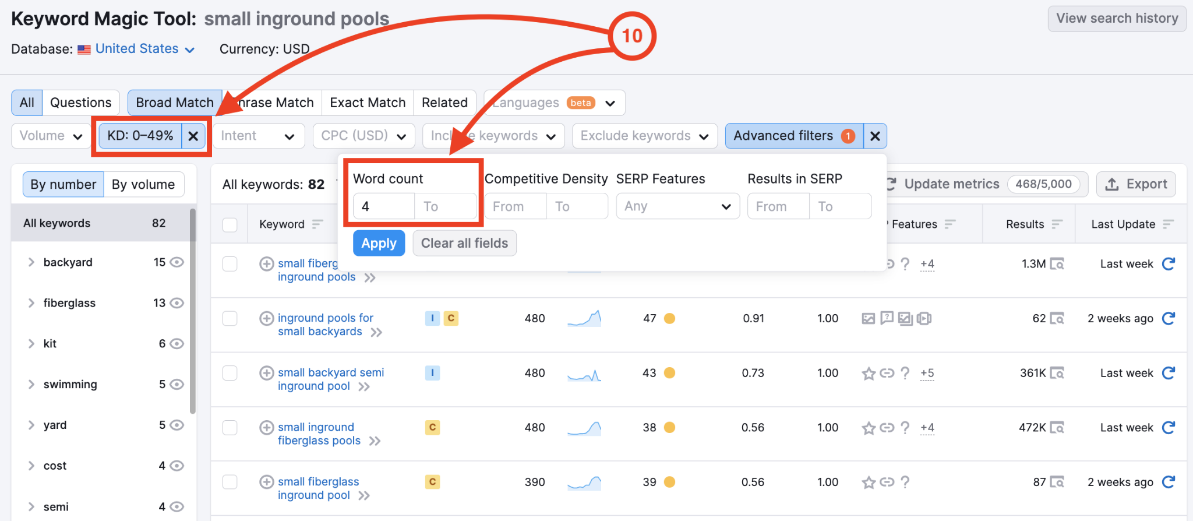1193x521 pixels.
Task: Clear the Advanced filters with X
Action: coord(874,136)
